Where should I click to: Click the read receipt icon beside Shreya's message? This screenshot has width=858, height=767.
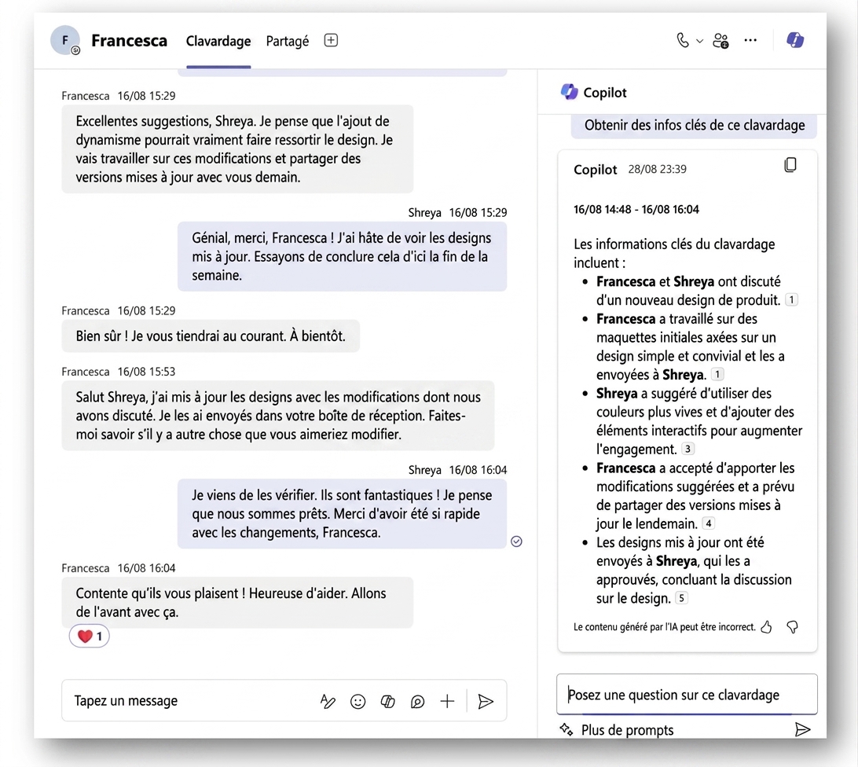[516, 541]
